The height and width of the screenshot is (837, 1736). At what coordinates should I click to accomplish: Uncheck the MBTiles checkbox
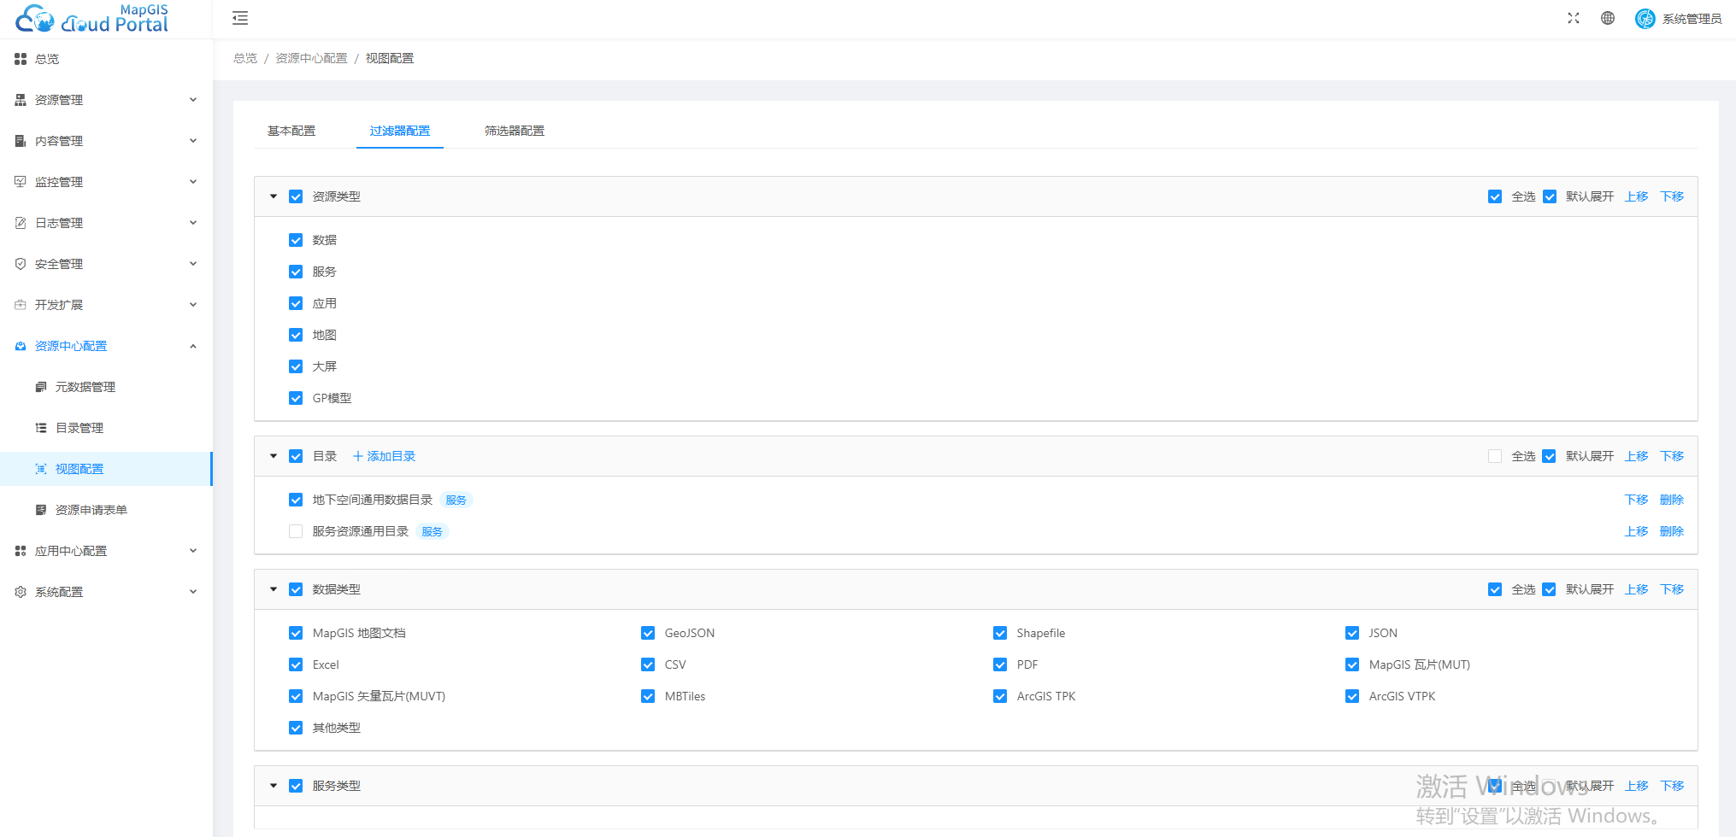tap(648, 696)
